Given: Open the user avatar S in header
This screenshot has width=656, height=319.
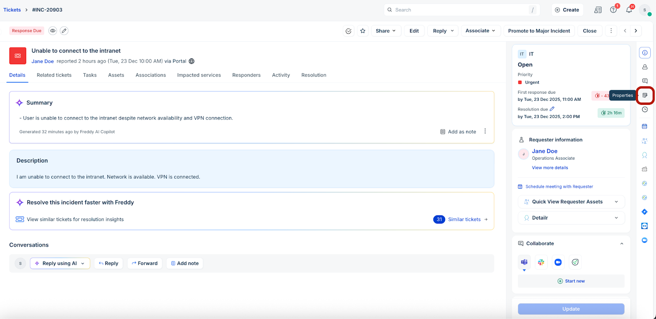Looking at the screenshot, I should 645,10.
